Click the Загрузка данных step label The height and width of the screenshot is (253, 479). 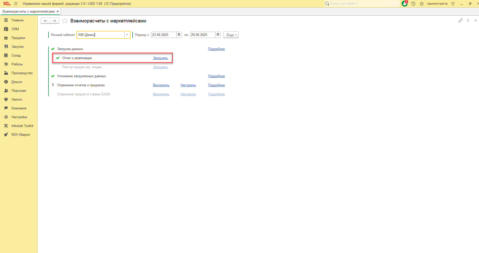click(x=70, y=49)
